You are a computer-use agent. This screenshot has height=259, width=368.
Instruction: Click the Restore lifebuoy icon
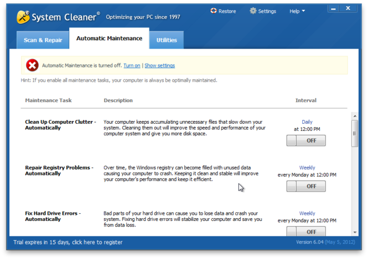click(214, 11)
